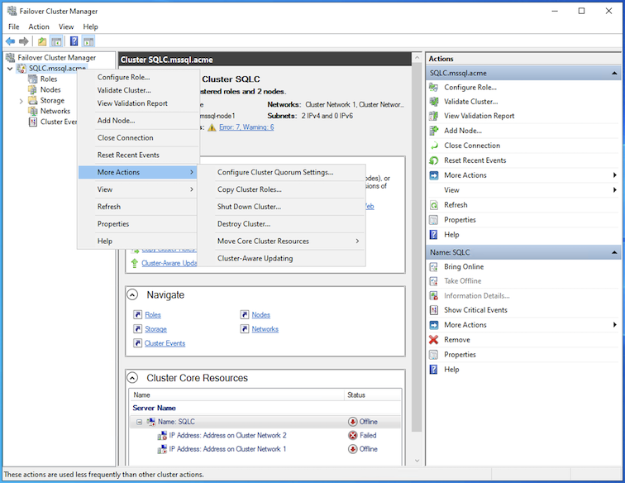Viewport: 625px width, 483px height.
Task: Click the Nodes icon in the tree
Action: pyautogui.click(x=33, y=90)
